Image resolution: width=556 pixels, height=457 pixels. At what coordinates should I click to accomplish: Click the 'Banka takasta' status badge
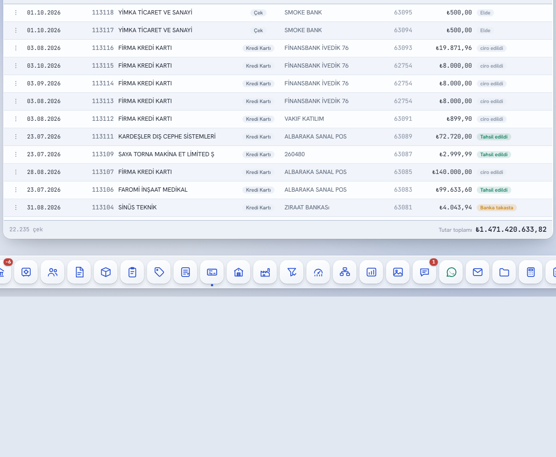496,208
